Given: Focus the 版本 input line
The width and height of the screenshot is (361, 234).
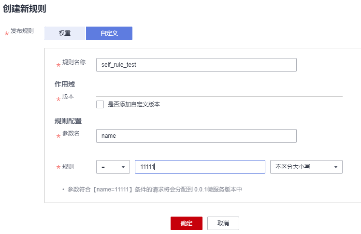Looking at the screenshot, I should click(219, 92).
